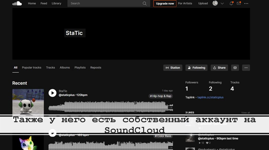This screenshot has width=269, height=150.
Task: Switch to the Tracks tab
Action: click(x=50, y=68)
